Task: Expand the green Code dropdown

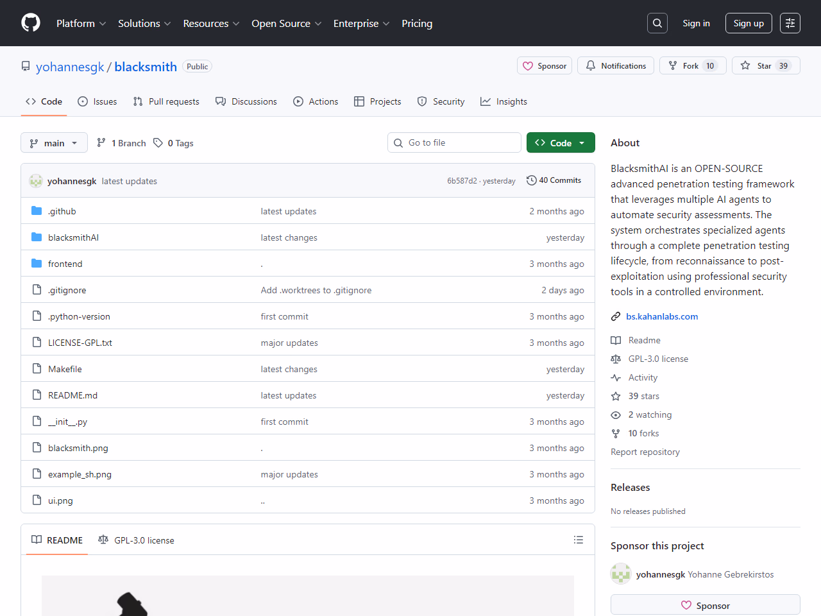Action: click(561, 142)
